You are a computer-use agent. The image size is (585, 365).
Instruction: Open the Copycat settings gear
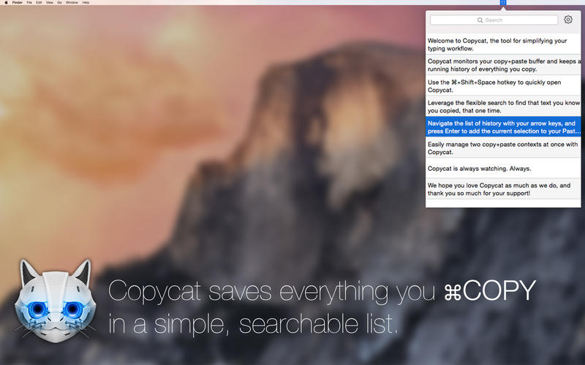[568, 20]
